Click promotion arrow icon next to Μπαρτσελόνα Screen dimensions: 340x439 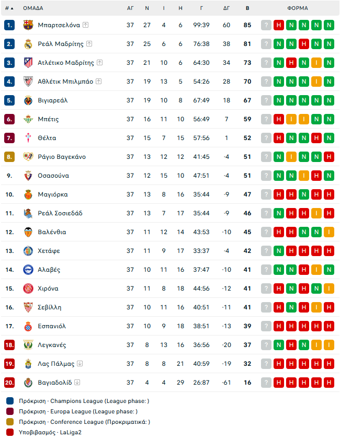86,25
